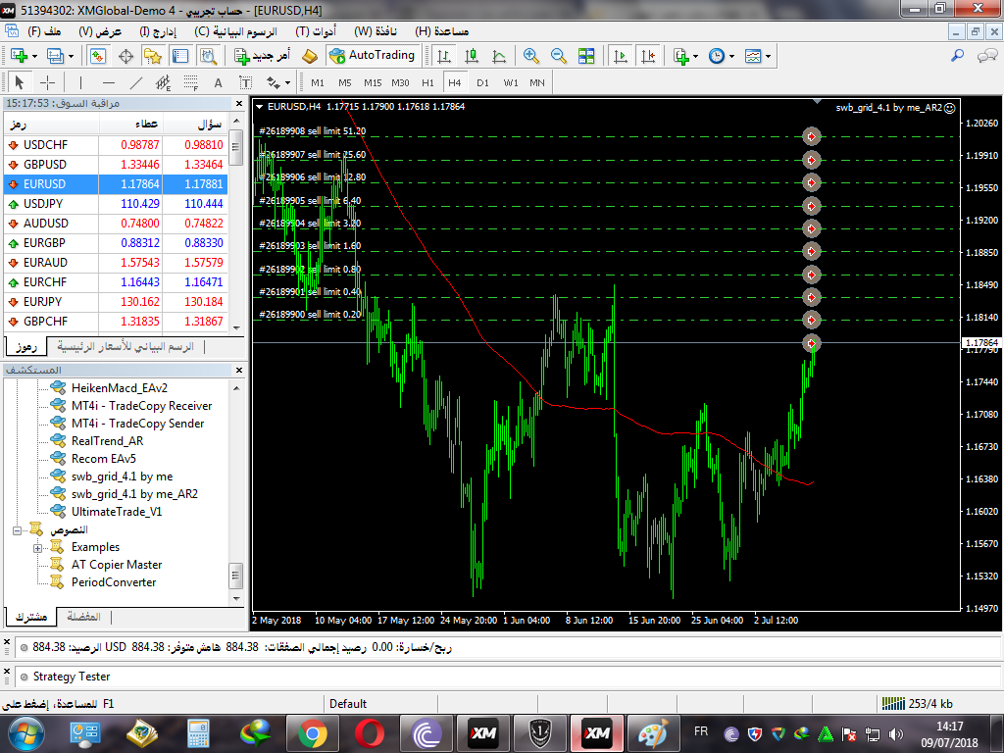Open the Indicators list icon
Image resolution: width=1004 pixels, height=753 pixels.
[681, 56]
